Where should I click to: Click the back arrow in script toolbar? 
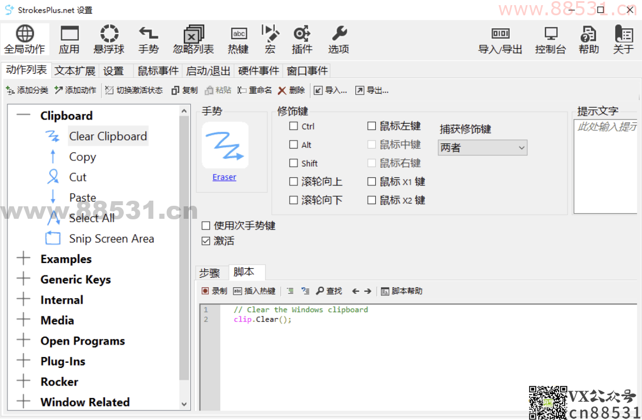pos(355,291)
